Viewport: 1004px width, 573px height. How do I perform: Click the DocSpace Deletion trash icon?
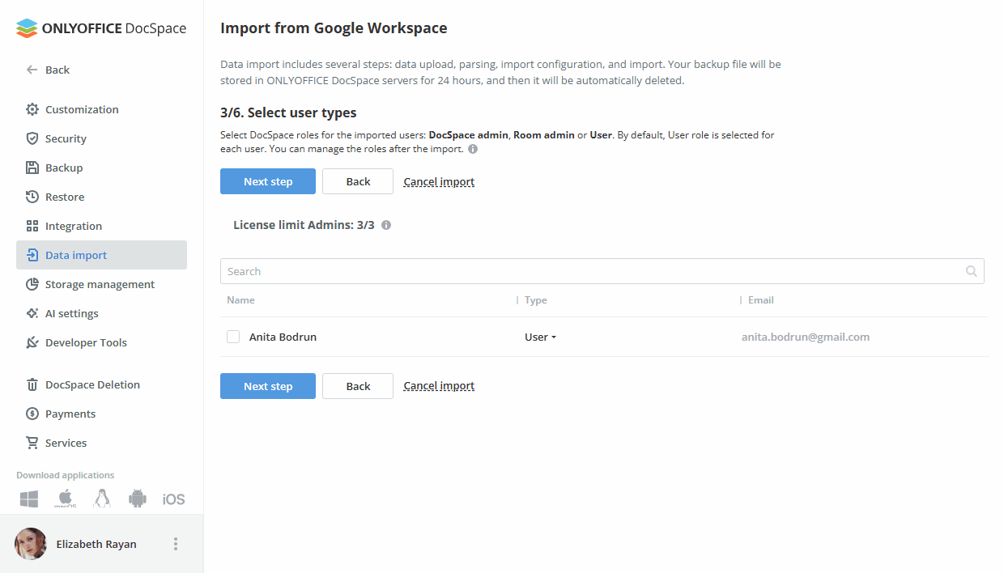[30, 384]
